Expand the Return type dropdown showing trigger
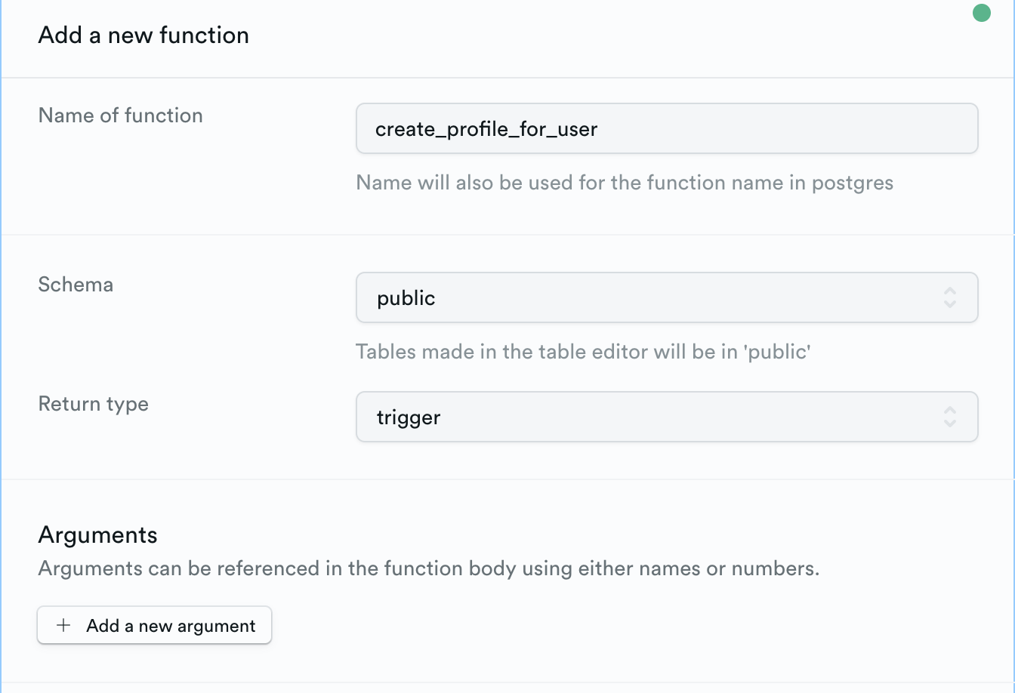Viewport: 1015px width, 693px height. 649,417
